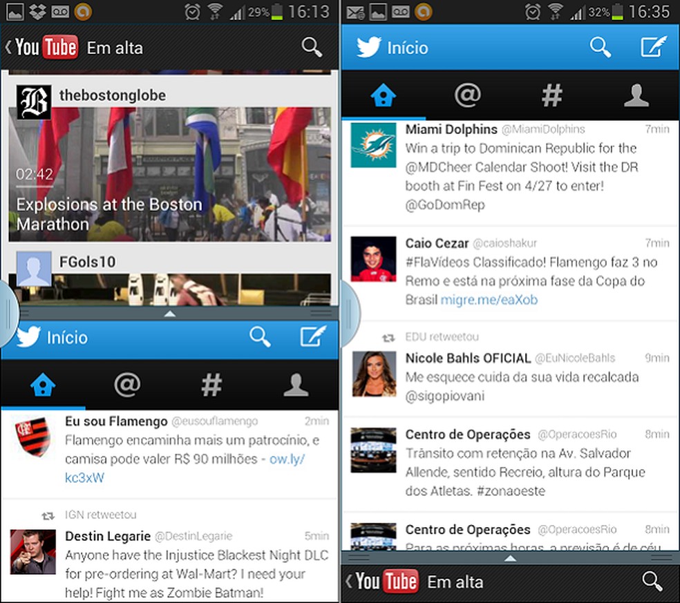Open Mentions @ tab in left screen Twitter
The width and height of the screenshot is (680, 603).
click(x=127, y=385)
